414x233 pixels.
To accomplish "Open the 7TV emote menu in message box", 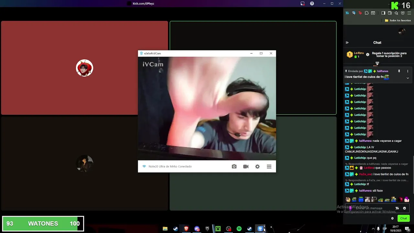I will [x=397, y=208].
